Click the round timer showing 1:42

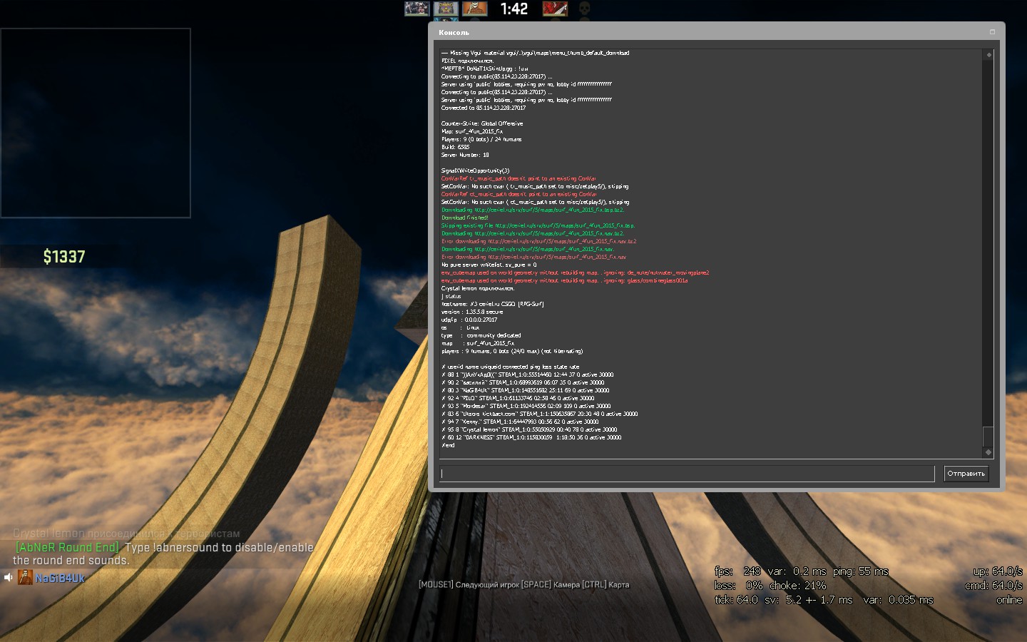(513, 9)
